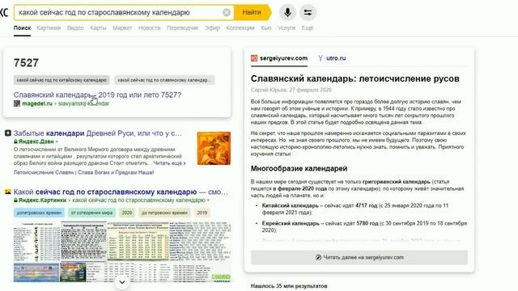Open the magedel.ru source link
The height and width of the screenshot is (291, 518).
tap(37, 103)
